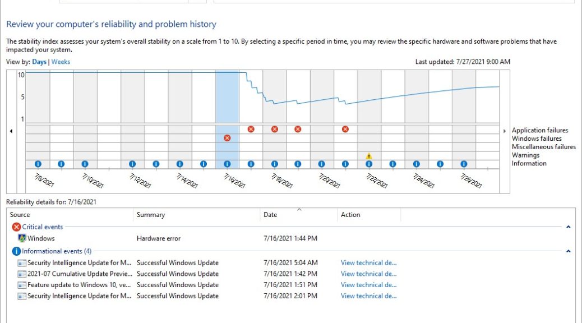Click the application failure icon for 7/18/2021
The image size is (582, 323).
pyautogui.click(x=275, y=129)
